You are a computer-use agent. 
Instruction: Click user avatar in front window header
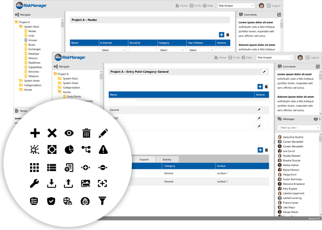point(300,57)
